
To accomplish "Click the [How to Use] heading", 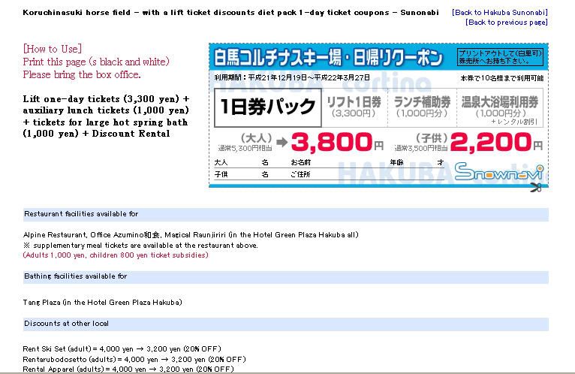I will [52, 49].
